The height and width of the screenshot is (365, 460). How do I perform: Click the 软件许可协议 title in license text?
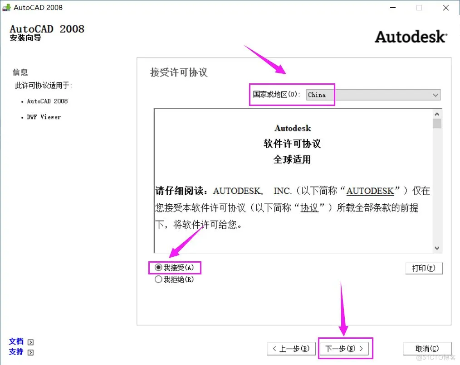point(292,144)
